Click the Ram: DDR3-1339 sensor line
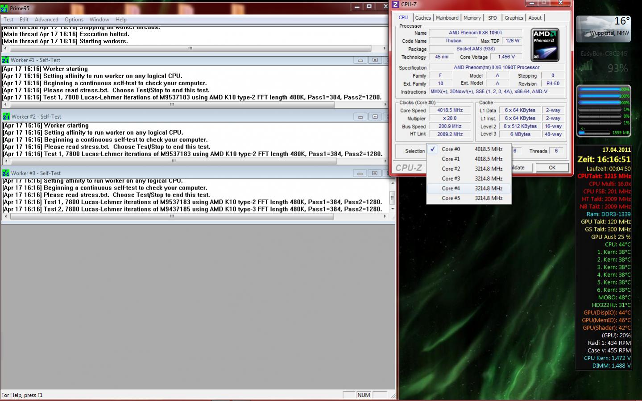Screen dimensions: 642x401 tap(608, 214)
